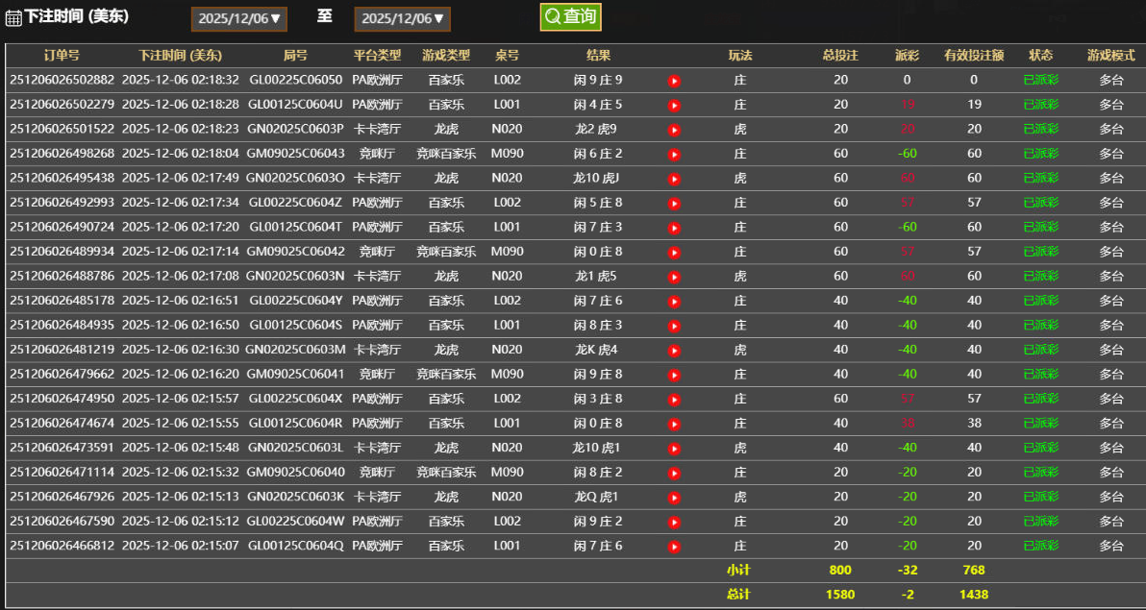Open the start date dropdown showing 2025/12/06
The image size is (1146, 610).
[x=238, y=19]
